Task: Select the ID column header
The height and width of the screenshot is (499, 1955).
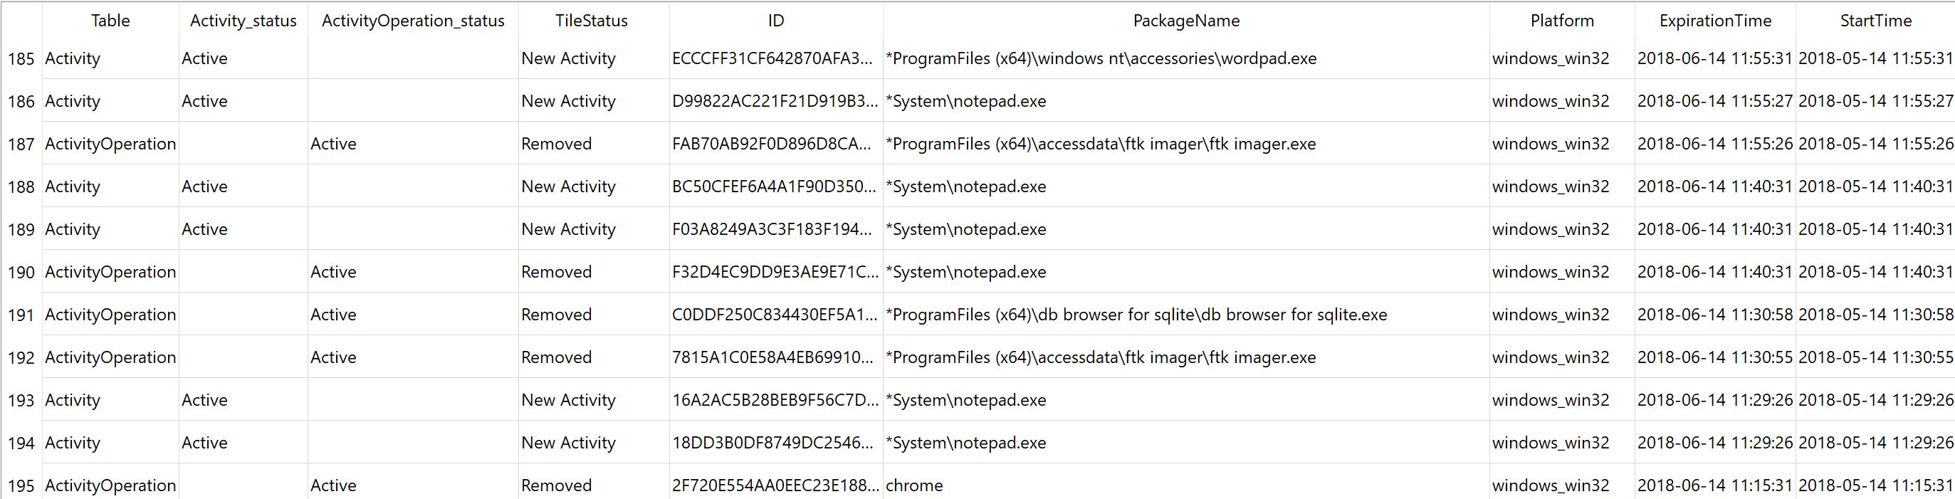Action: click(x=775, y=21)
